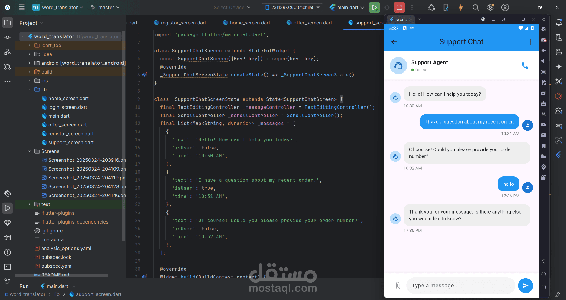Expand the android folder in project tree

(29, 63)
